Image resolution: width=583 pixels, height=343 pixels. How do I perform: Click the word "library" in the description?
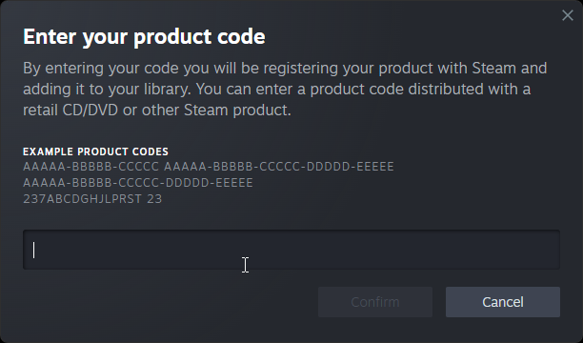pyautogui.click(x=166, y=90)
